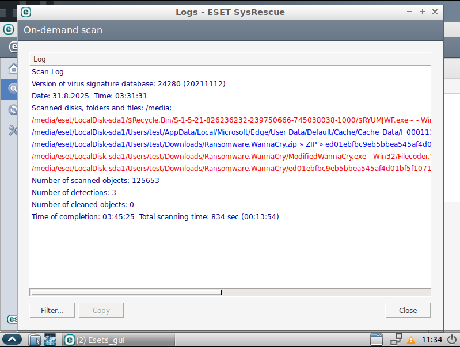Open the Home icon in background sidebar

pos(13,68)
